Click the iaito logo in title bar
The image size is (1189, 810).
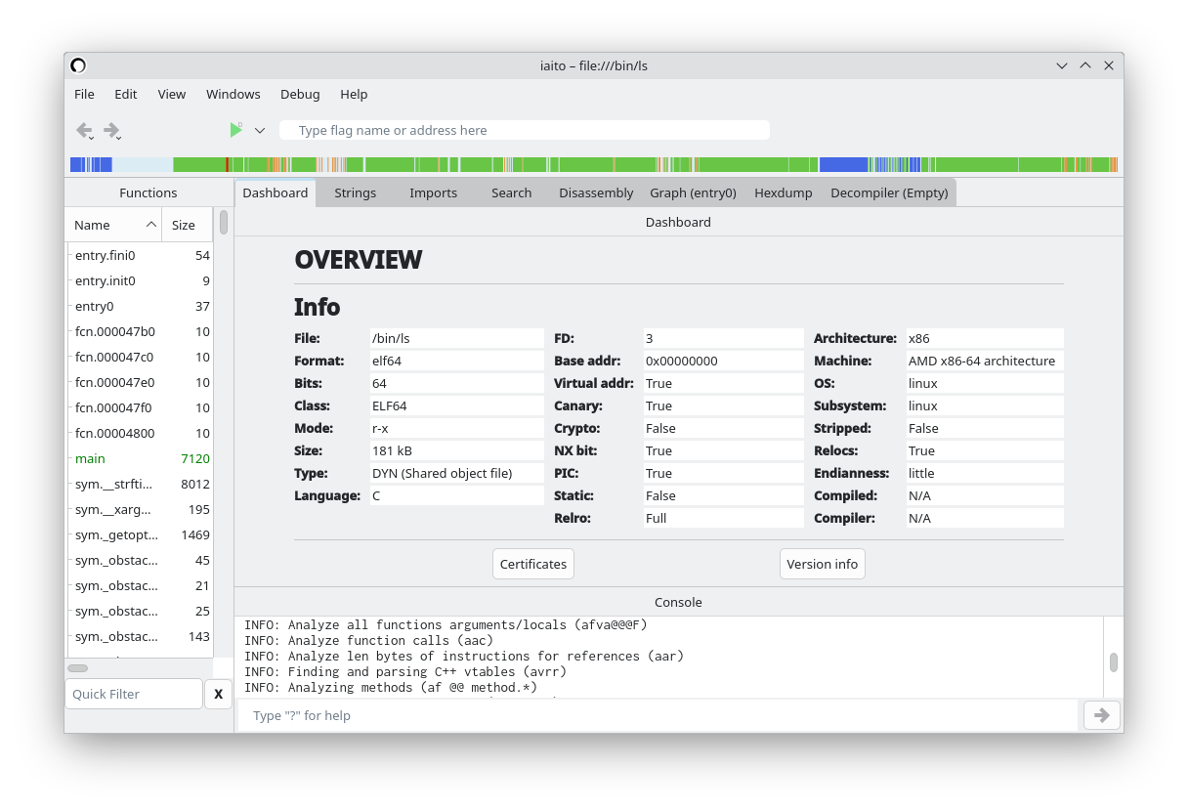78,65
